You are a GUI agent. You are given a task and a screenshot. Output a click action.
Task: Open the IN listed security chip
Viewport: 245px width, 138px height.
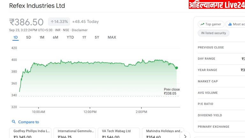tap(213, 33)
